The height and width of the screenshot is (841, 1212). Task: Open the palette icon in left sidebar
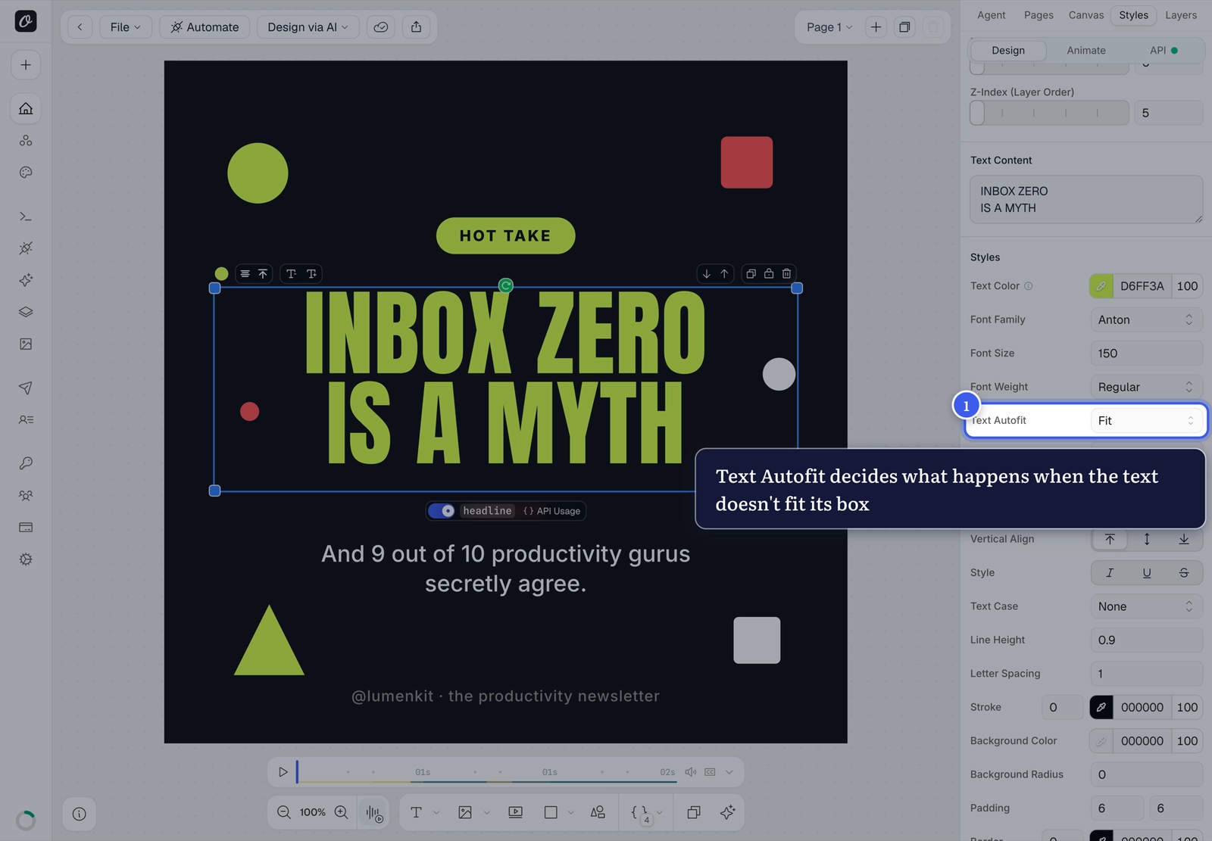click(26, 173)
